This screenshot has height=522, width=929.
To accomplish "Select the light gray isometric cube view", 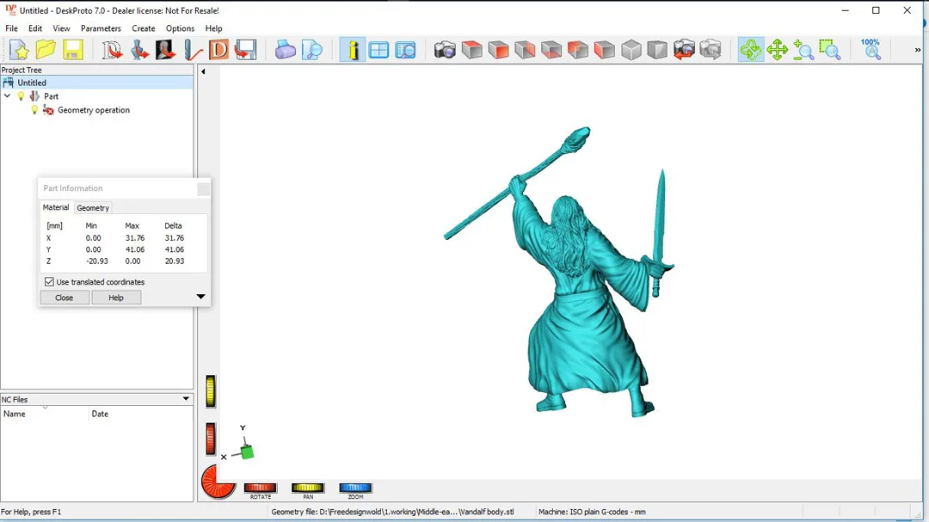I will (631, 50).
